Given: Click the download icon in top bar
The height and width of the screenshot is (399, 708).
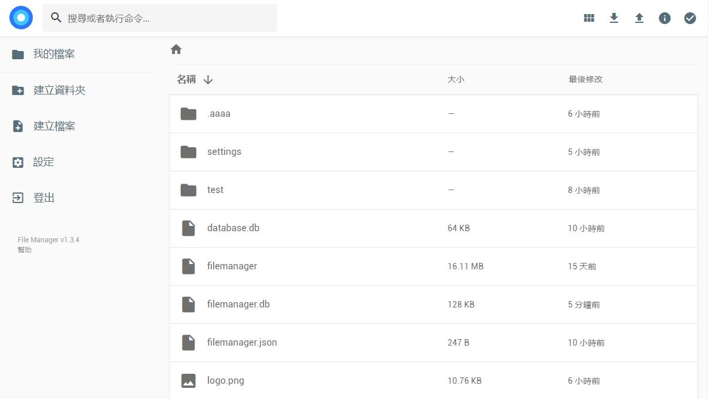Looking at the screenshot, I should click(614, 18).
